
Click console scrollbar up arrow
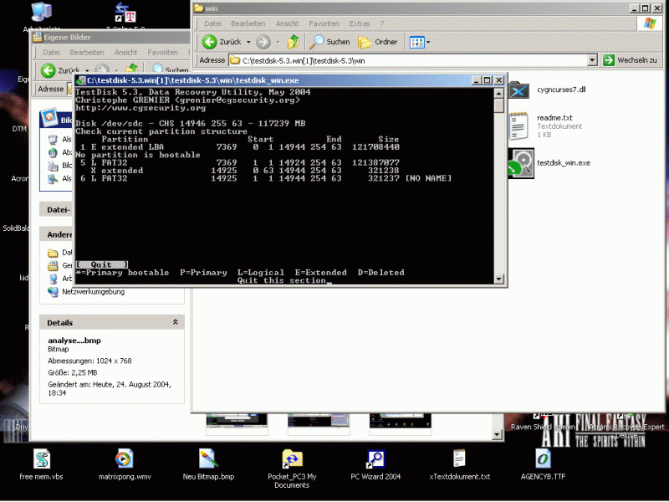coord(498,93)
